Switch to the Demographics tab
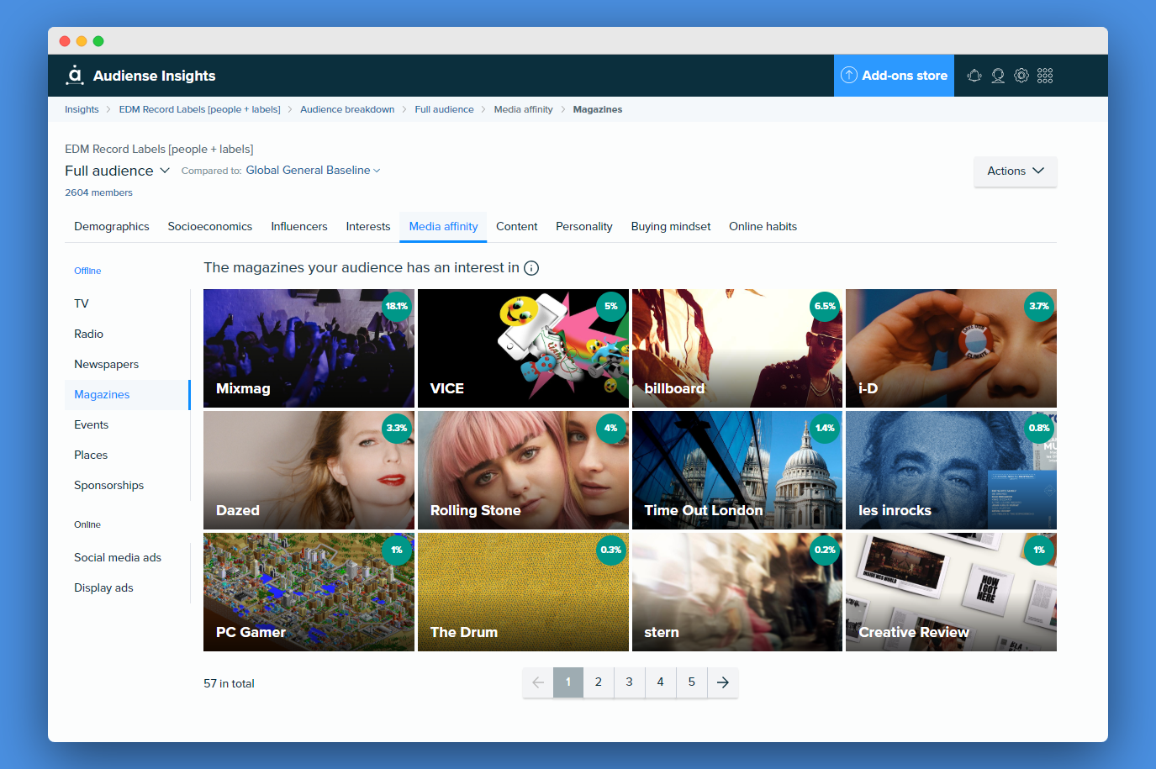This screenshot has width=1156, height=769. tap(112, 226)
